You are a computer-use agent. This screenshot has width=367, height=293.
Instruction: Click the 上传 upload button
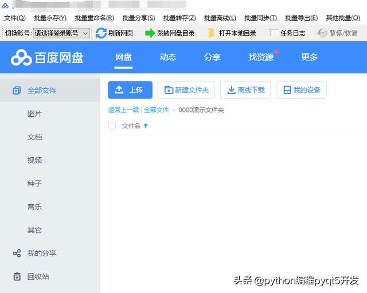click(x=130, y=90)
